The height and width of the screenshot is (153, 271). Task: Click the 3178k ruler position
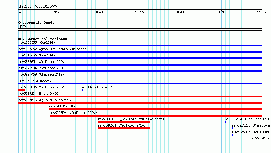pos(180,12)
